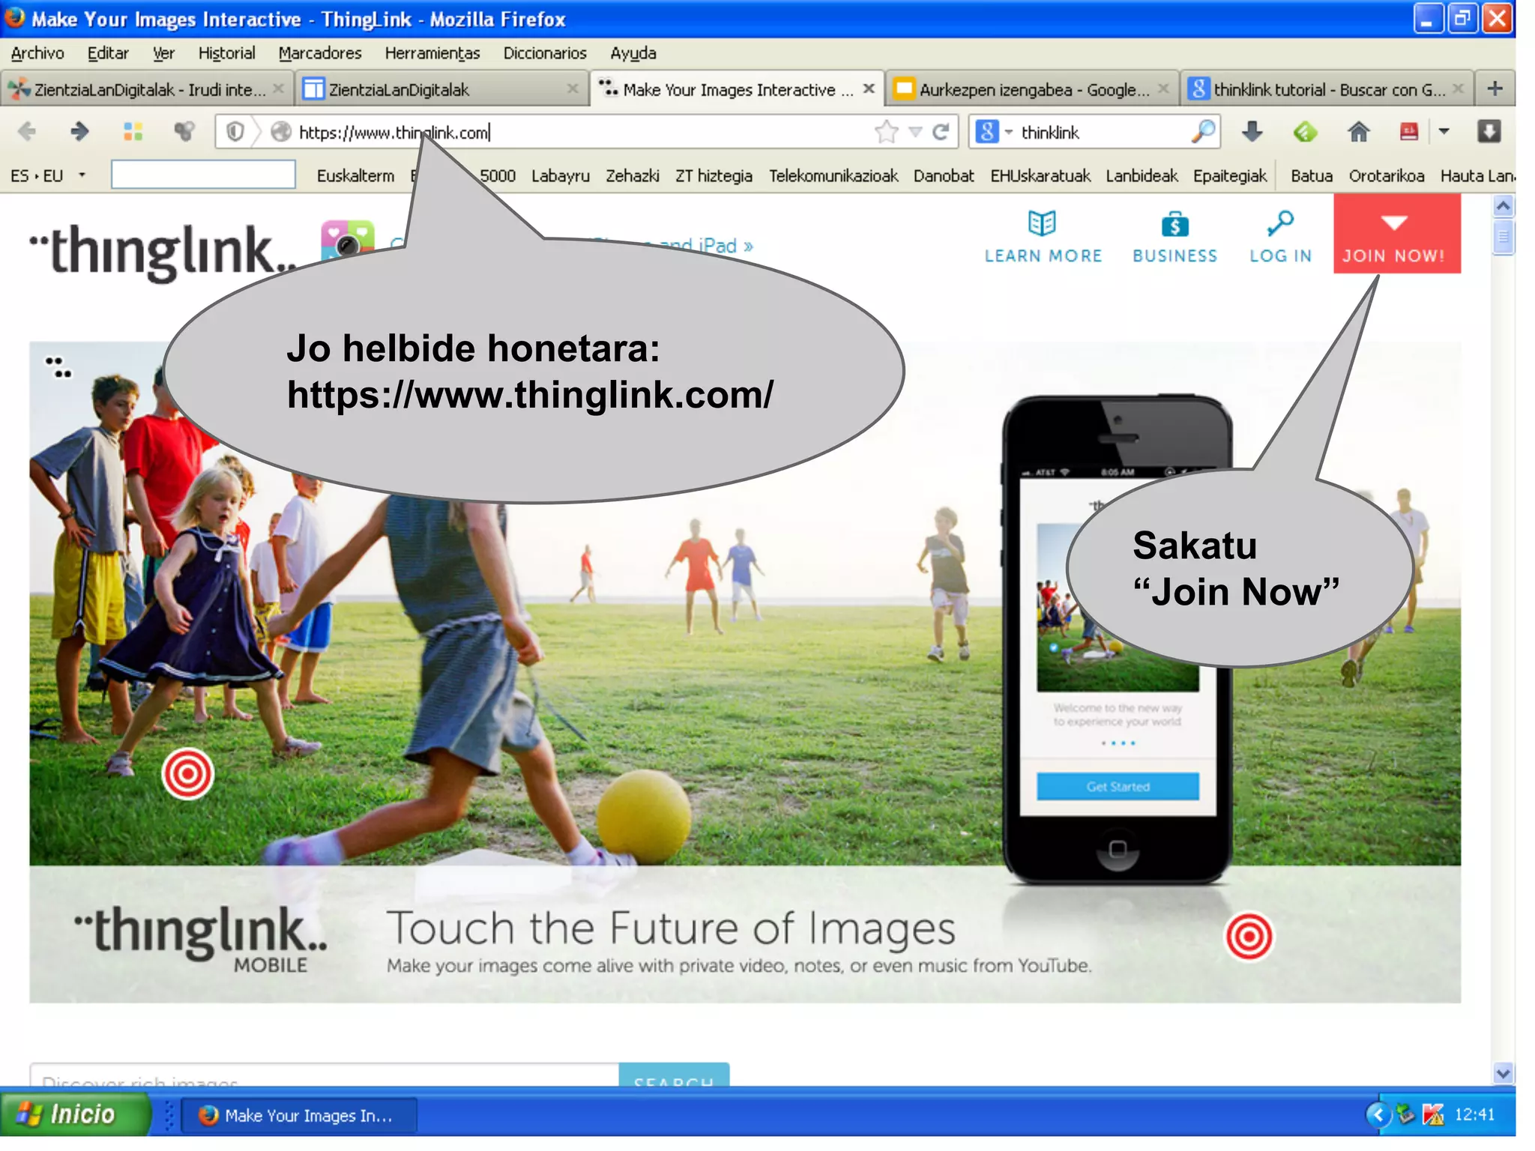Click the vertical scrollbar down arrow
The width and height of the screenshot is (1535, 1151).
tap(1503, 1073)
